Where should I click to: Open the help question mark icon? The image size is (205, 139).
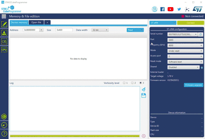click(x=4, y=133)
